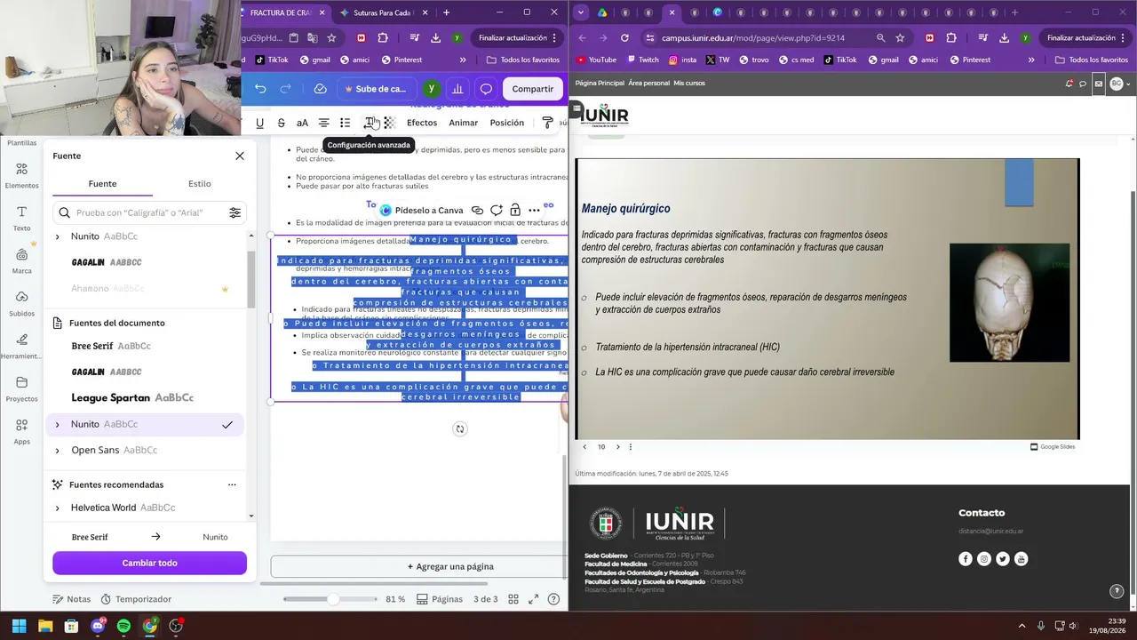Change text alignment in Canva toolbar

[x=323, y=123]
